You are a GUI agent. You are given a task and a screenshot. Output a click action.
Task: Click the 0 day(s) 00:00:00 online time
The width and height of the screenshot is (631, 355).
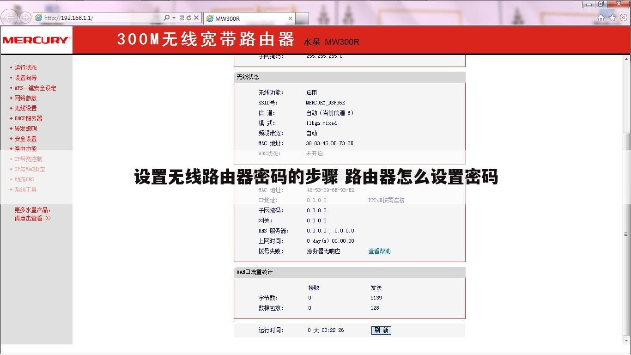[x=330, y=241]
